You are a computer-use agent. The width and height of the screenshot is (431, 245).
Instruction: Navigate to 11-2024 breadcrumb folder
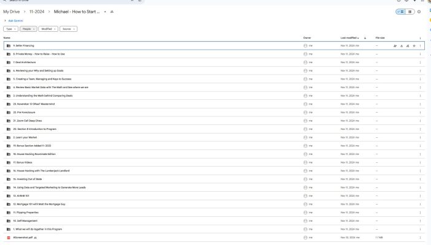(x=37, y=12)
